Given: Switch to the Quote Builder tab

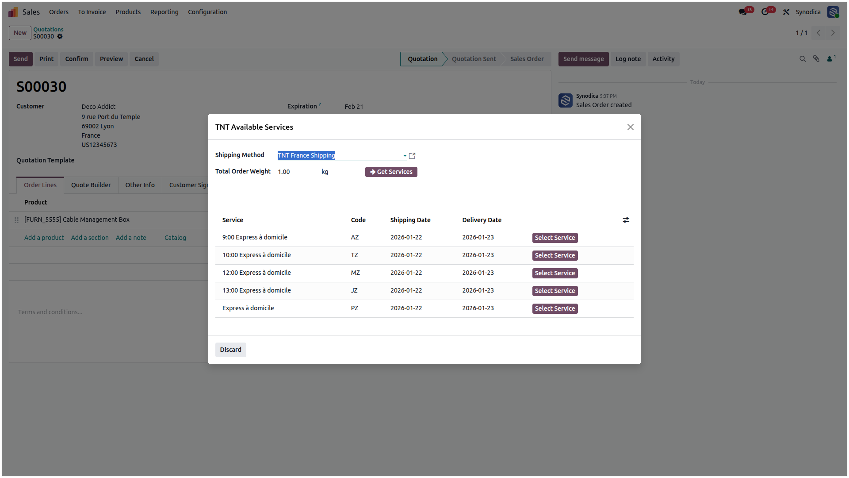Looking at the screenshot, I should [x=91, y=185].
